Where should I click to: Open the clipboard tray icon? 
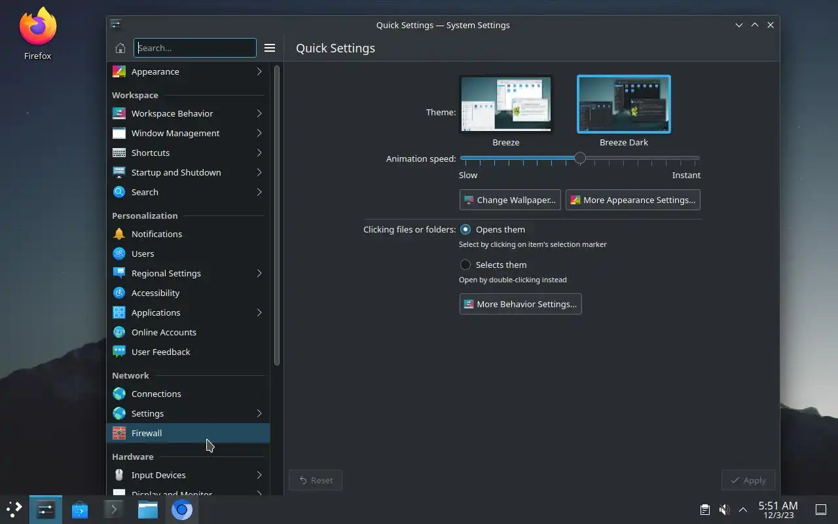click(705, 510)
